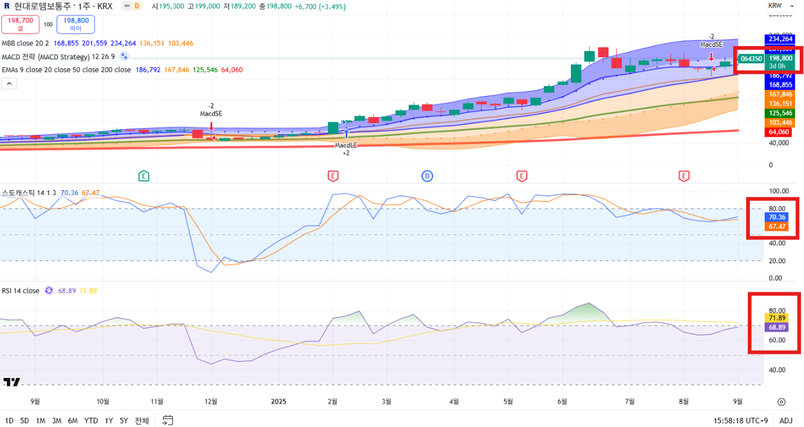Click the MACD strategy report icon in the legend
This screenshot has height=427, width=804.
[124, 57]
